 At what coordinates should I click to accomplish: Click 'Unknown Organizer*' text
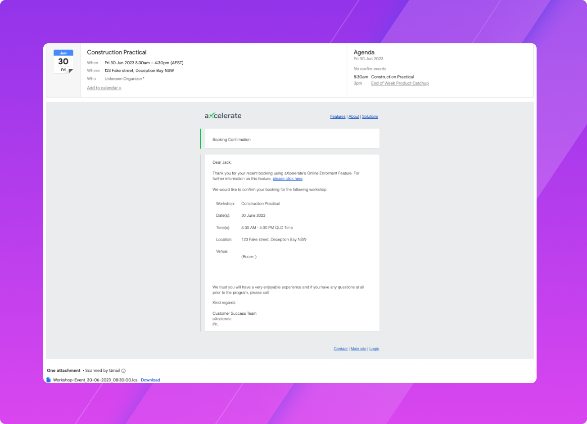click(124, 79)
